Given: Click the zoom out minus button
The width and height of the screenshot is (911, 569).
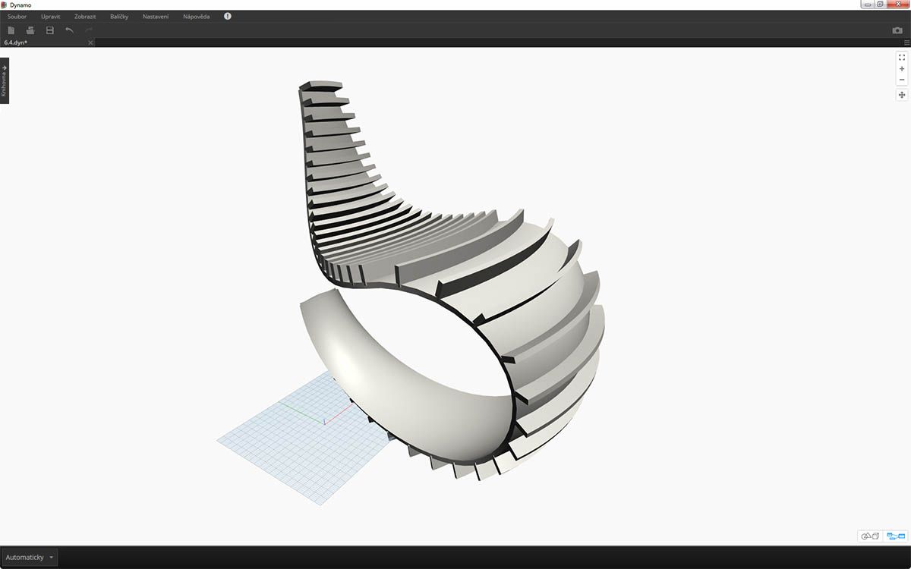Looking at the screenshot, I should tap(902, 80).
